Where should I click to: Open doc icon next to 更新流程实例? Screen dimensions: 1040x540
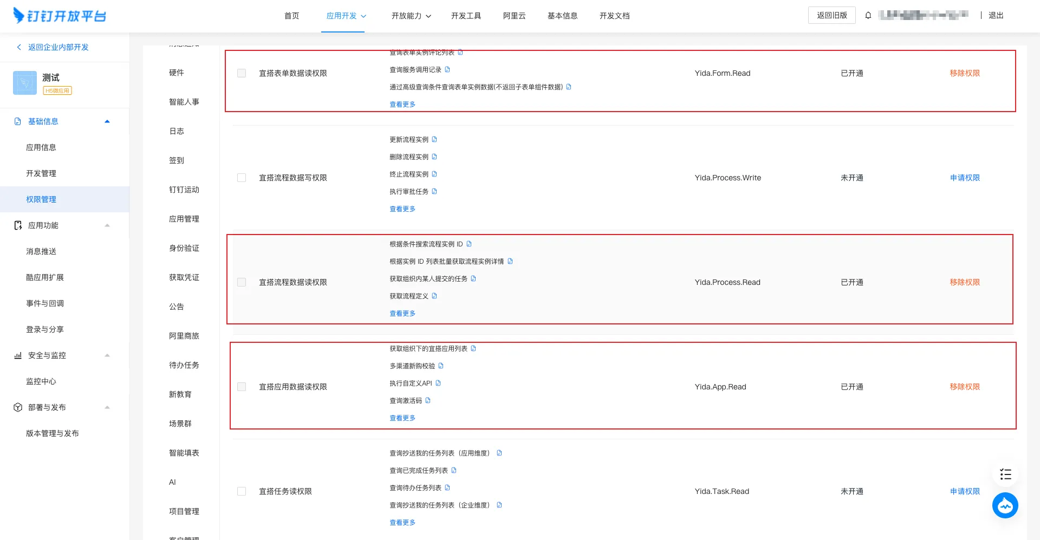(434, 140)
